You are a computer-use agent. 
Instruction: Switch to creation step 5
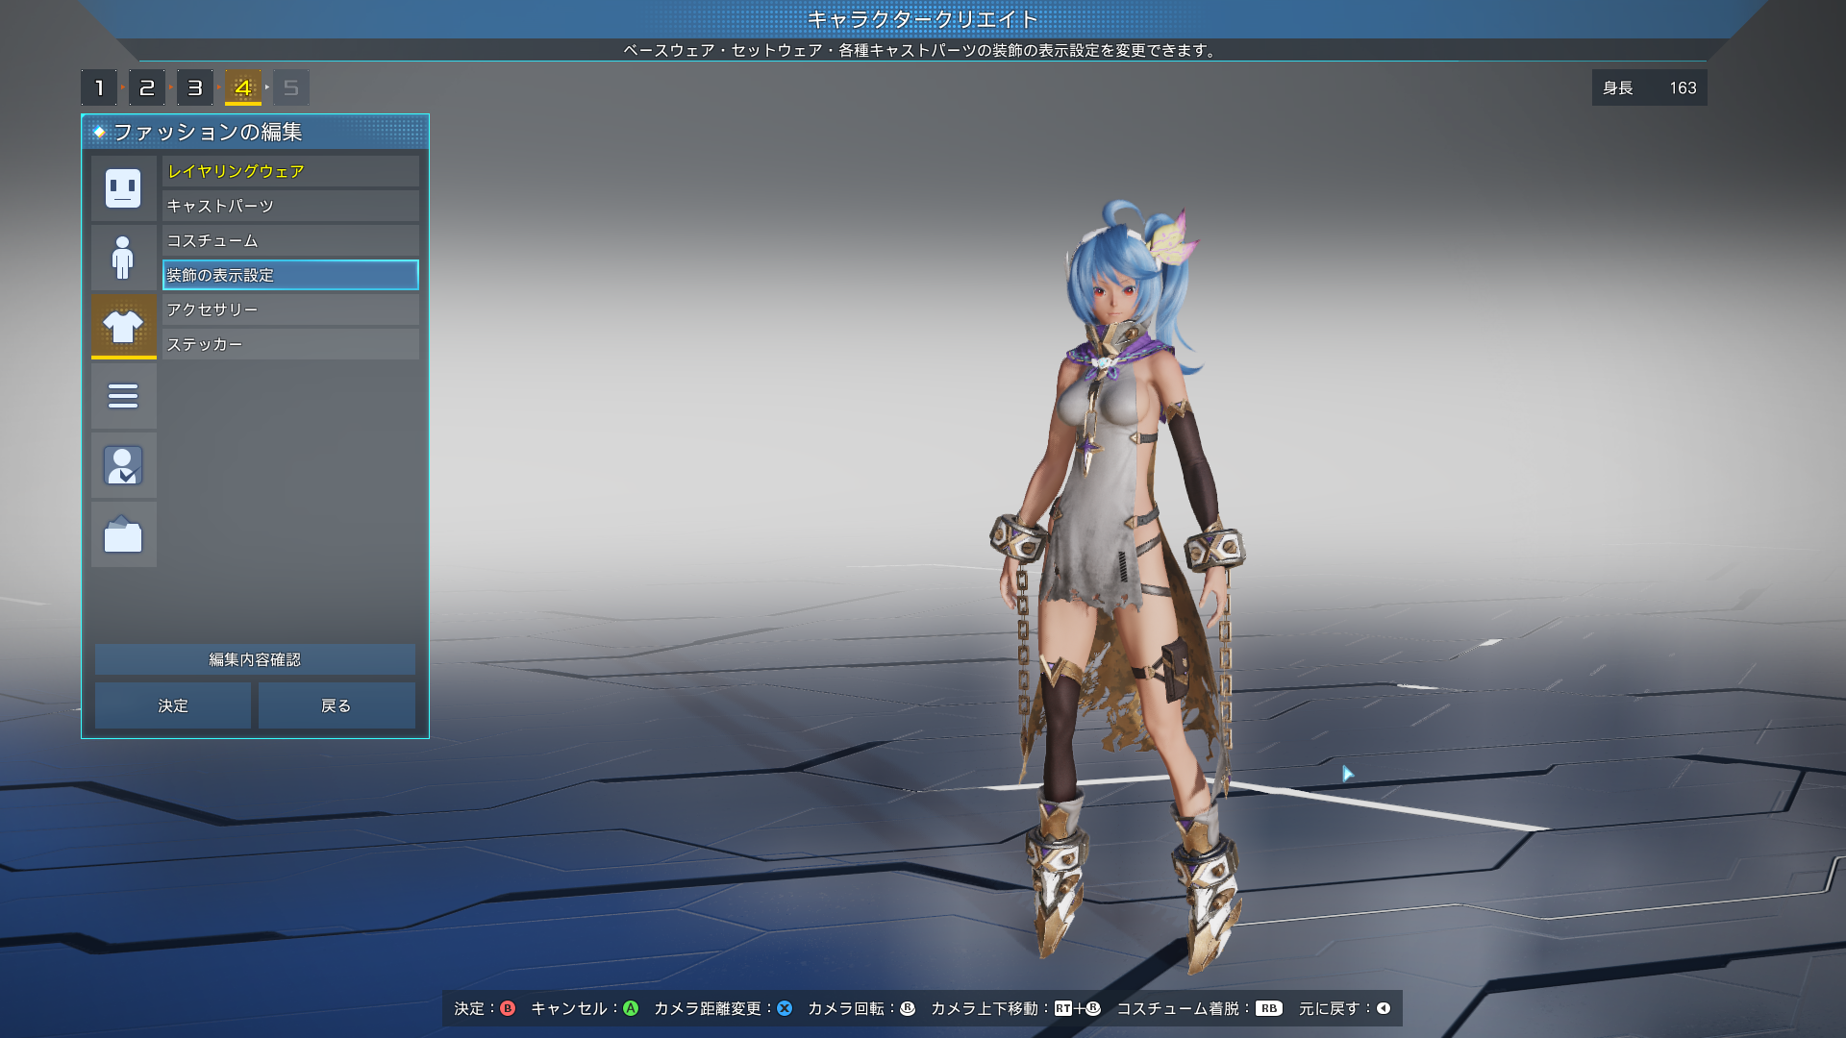click(291, 87)
